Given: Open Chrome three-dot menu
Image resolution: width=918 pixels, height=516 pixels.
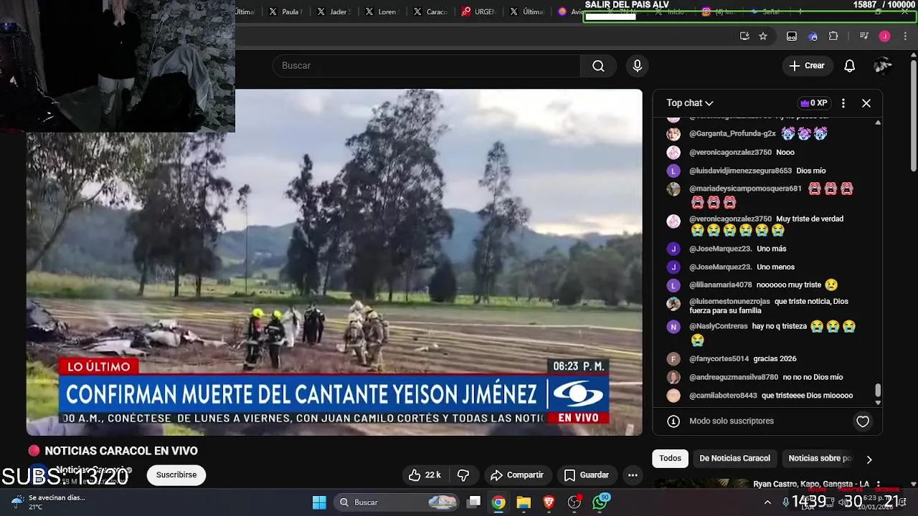Looking at the screenshot, I should click(907, 36).
